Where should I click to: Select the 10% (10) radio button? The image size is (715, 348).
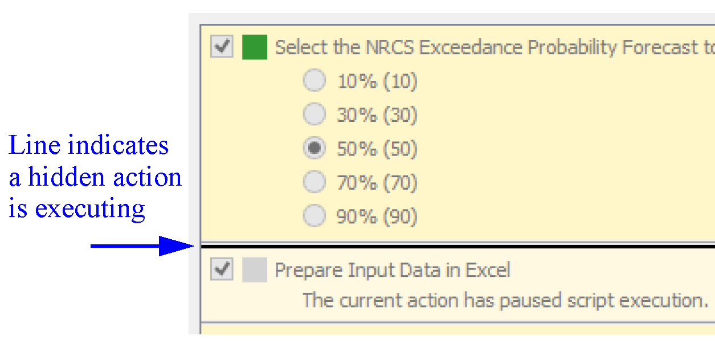pos(314,81)
